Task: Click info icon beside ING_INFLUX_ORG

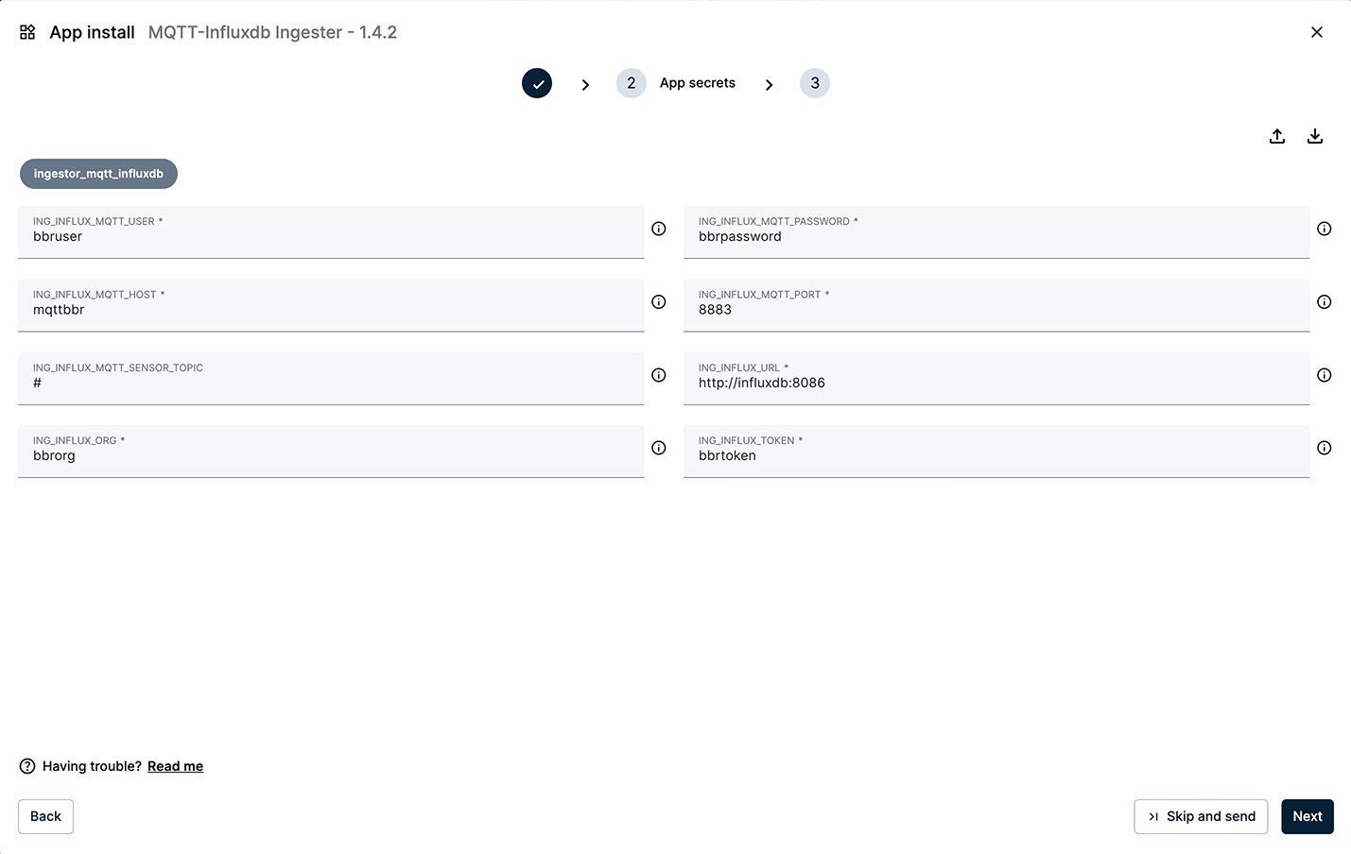Action: (659, 448)
